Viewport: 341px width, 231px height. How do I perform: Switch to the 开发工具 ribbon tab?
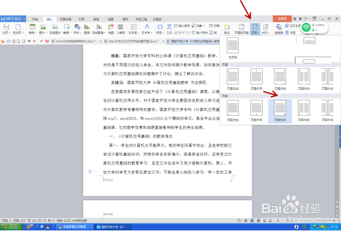coord(141,19)
